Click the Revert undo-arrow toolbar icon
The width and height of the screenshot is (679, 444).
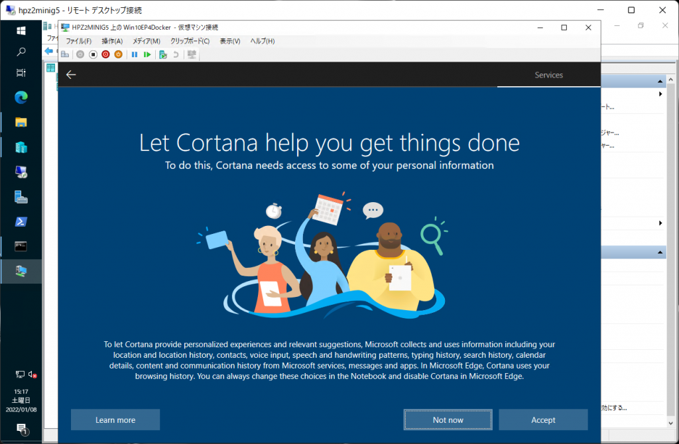tap(176, 54)
